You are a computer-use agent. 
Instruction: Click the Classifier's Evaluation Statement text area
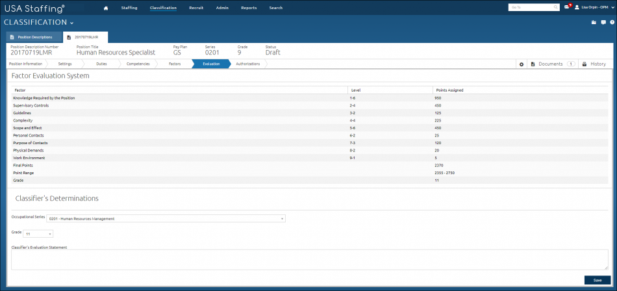point(310,260)
